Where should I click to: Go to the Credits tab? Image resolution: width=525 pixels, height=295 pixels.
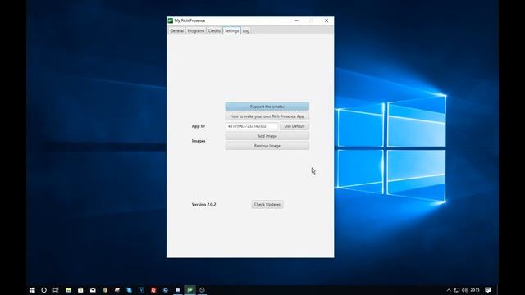point(214,31)
